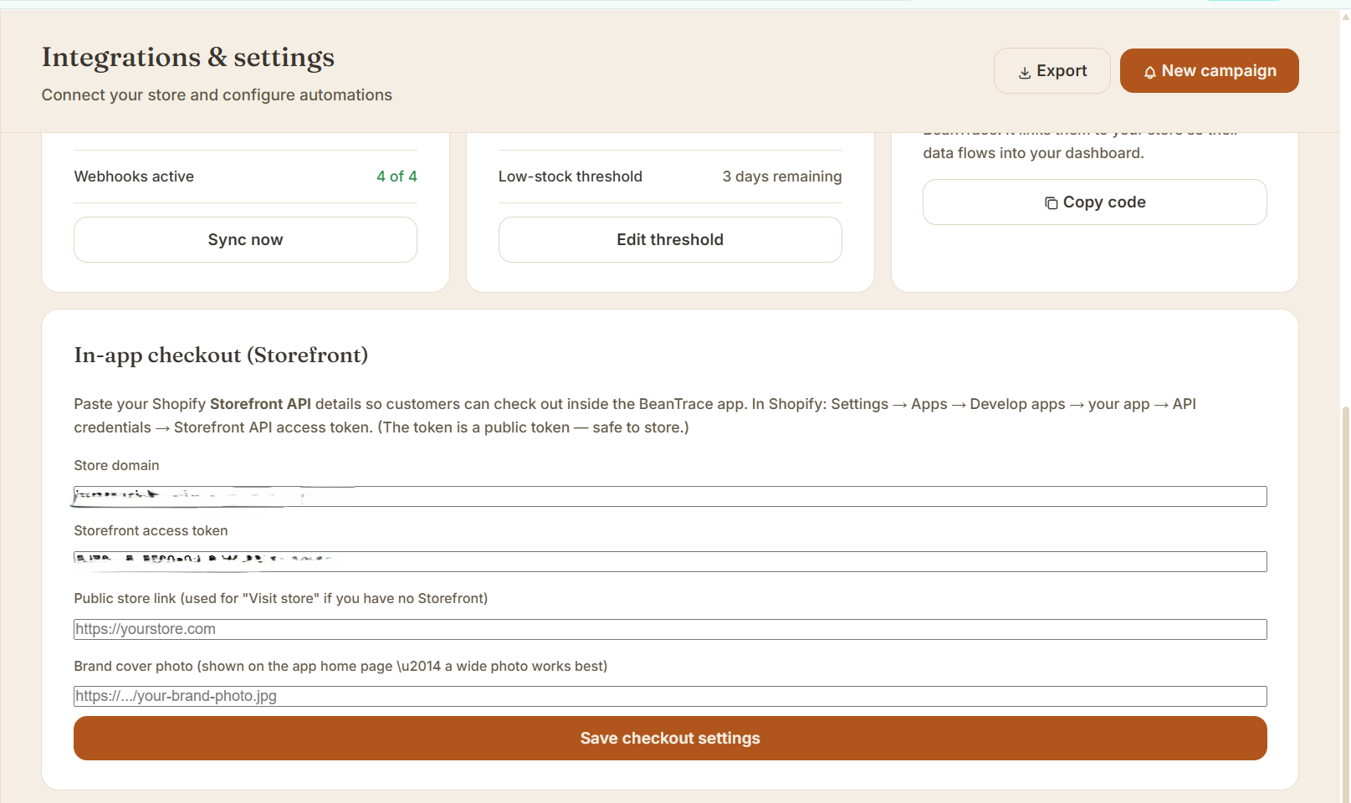1351x803 pixels.
Task: Click the 'Store domain' label
Action: 116,465
